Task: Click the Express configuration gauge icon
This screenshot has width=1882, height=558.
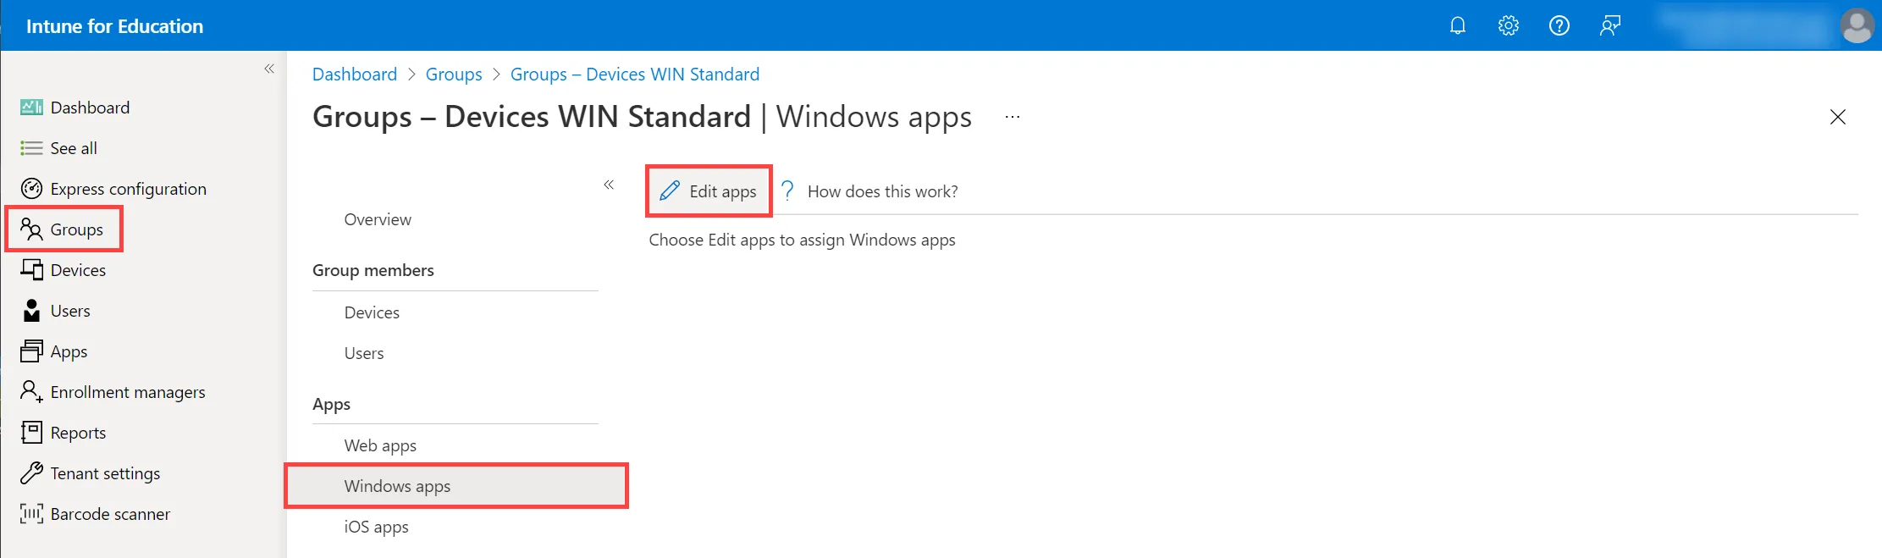Action: coord(31,189)
